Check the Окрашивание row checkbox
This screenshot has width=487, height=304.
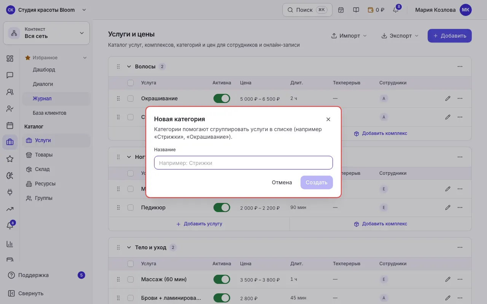131,98
